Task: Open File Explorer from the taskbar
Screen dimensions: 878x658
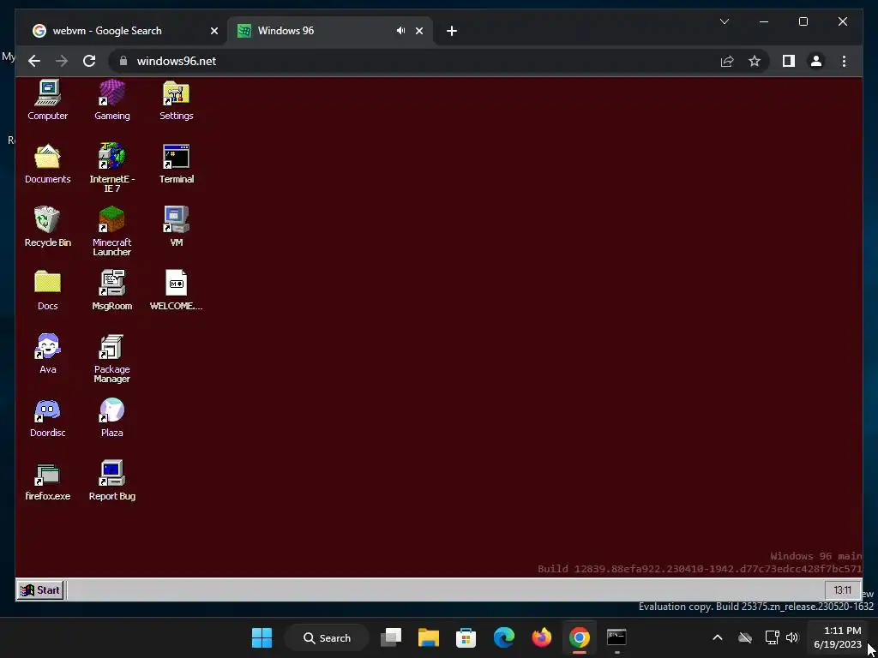Action: tap(429, 637)
